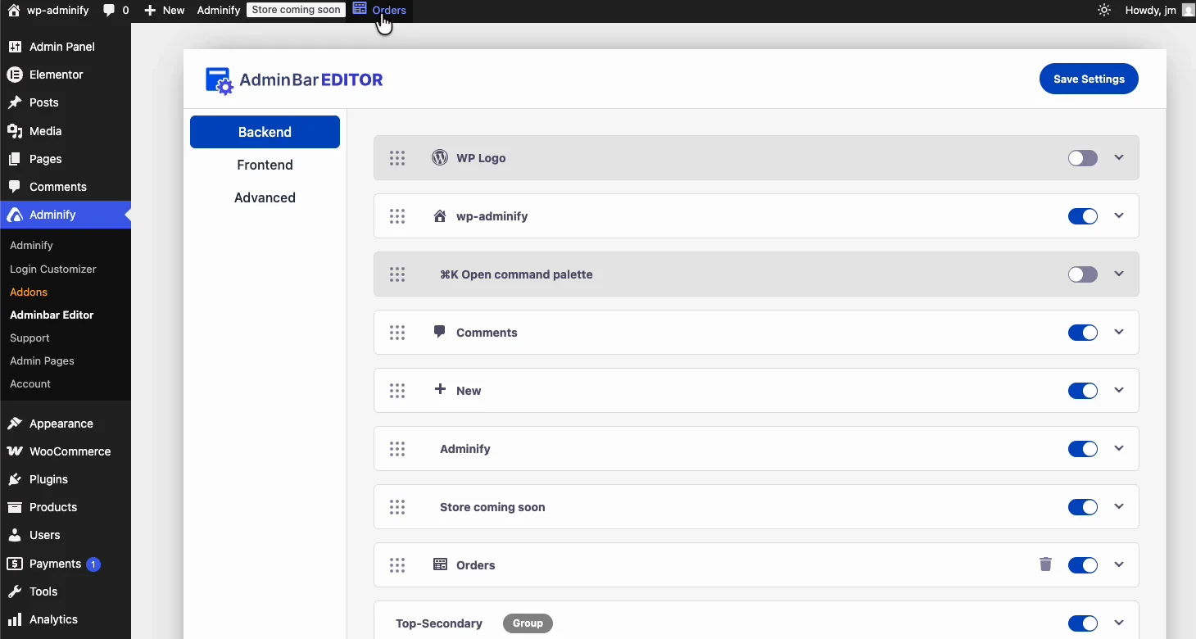Click the table icon in the Orders row
The height and width of the screenshot is (639, 1196).
tap(440, 564)
